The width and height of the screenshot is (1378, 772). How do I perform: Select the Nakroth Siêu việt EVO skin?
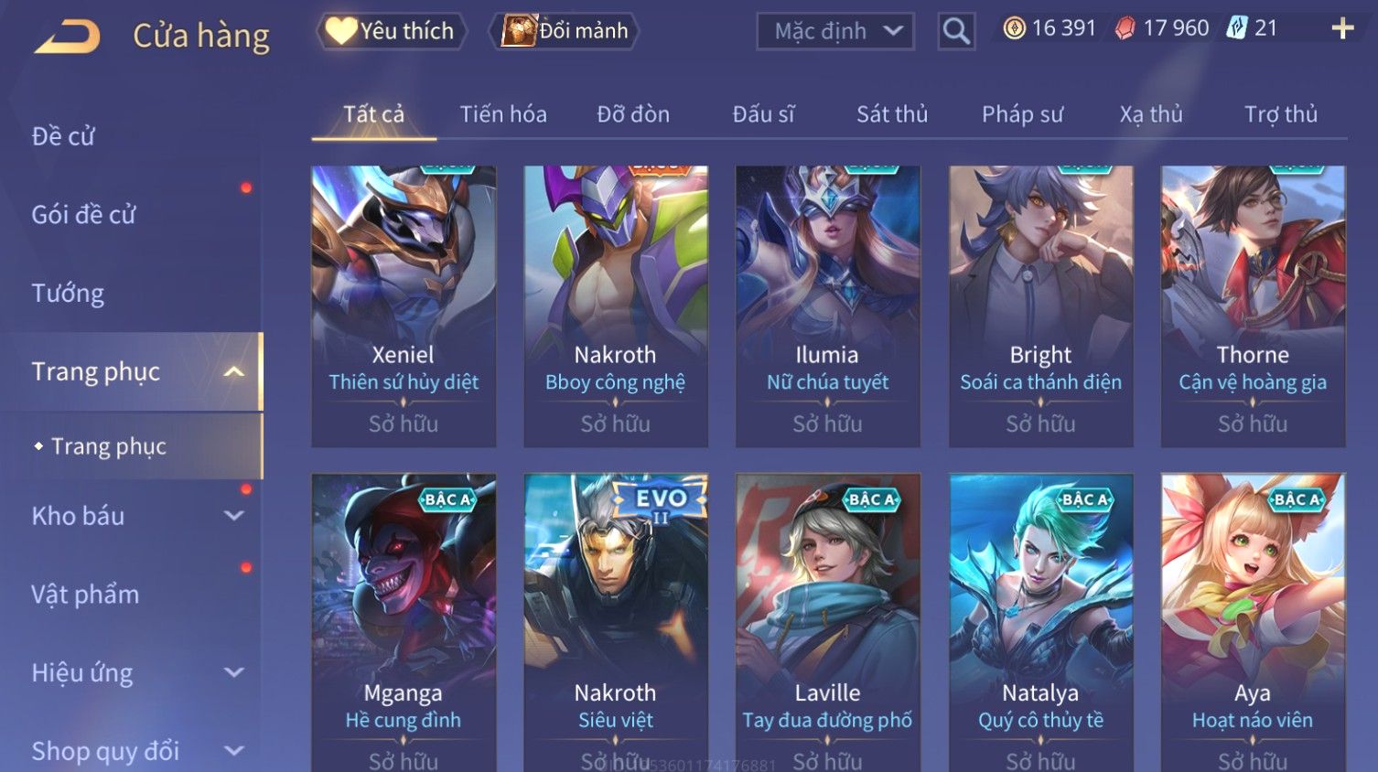616,622
